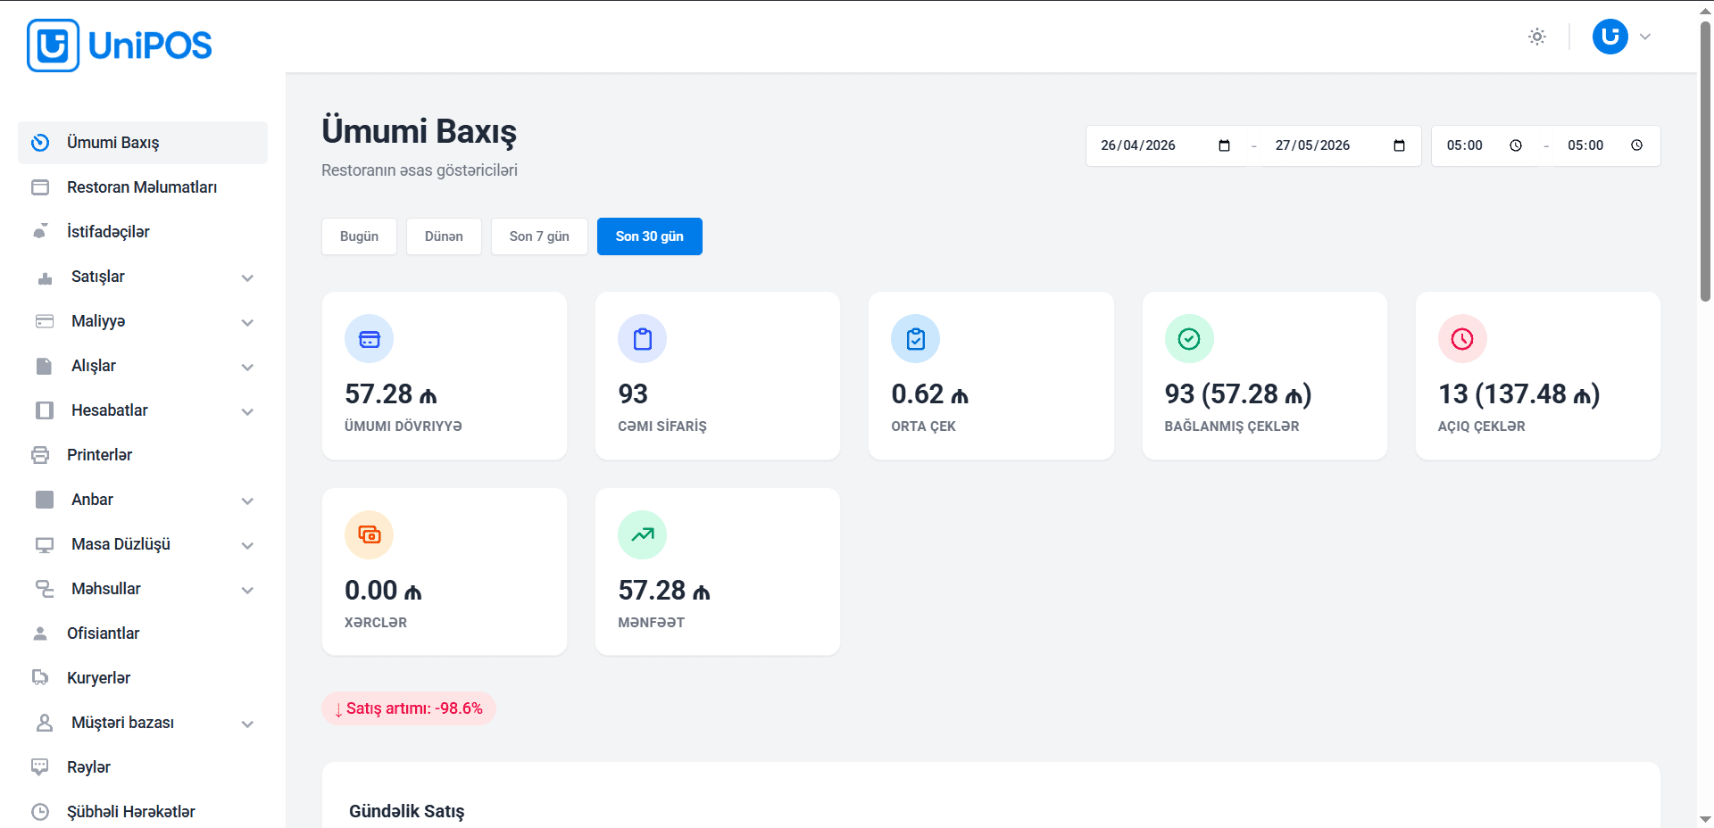Click the Printerlər printer icon
The height and width of the screenshot is (828, 1714).
(40, 455)
